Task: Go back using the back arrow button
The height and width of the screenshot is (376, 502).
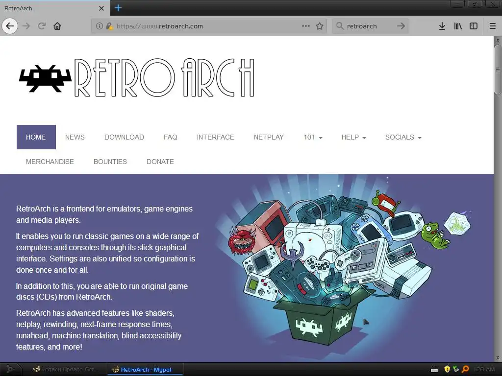Action: click(10, 26)
